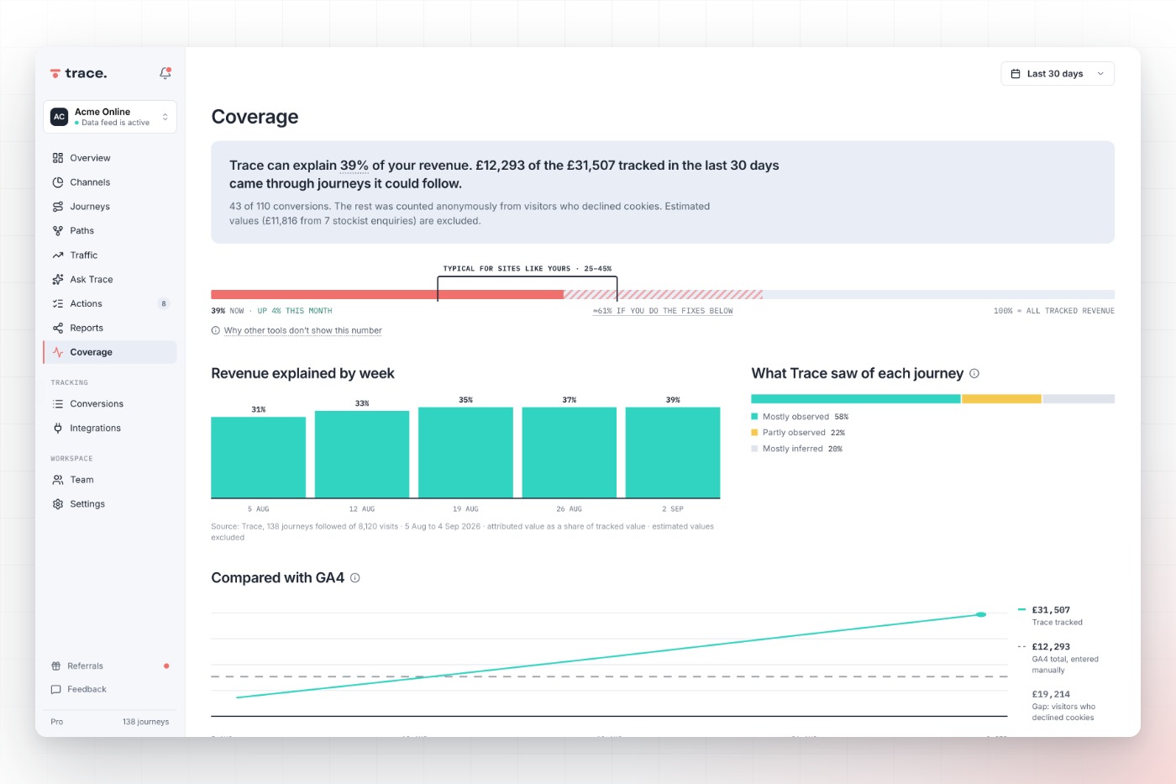This screenshot has height=784, width=1176.
Task: Click the Actions checklist icon
Action: coord(58,304)
